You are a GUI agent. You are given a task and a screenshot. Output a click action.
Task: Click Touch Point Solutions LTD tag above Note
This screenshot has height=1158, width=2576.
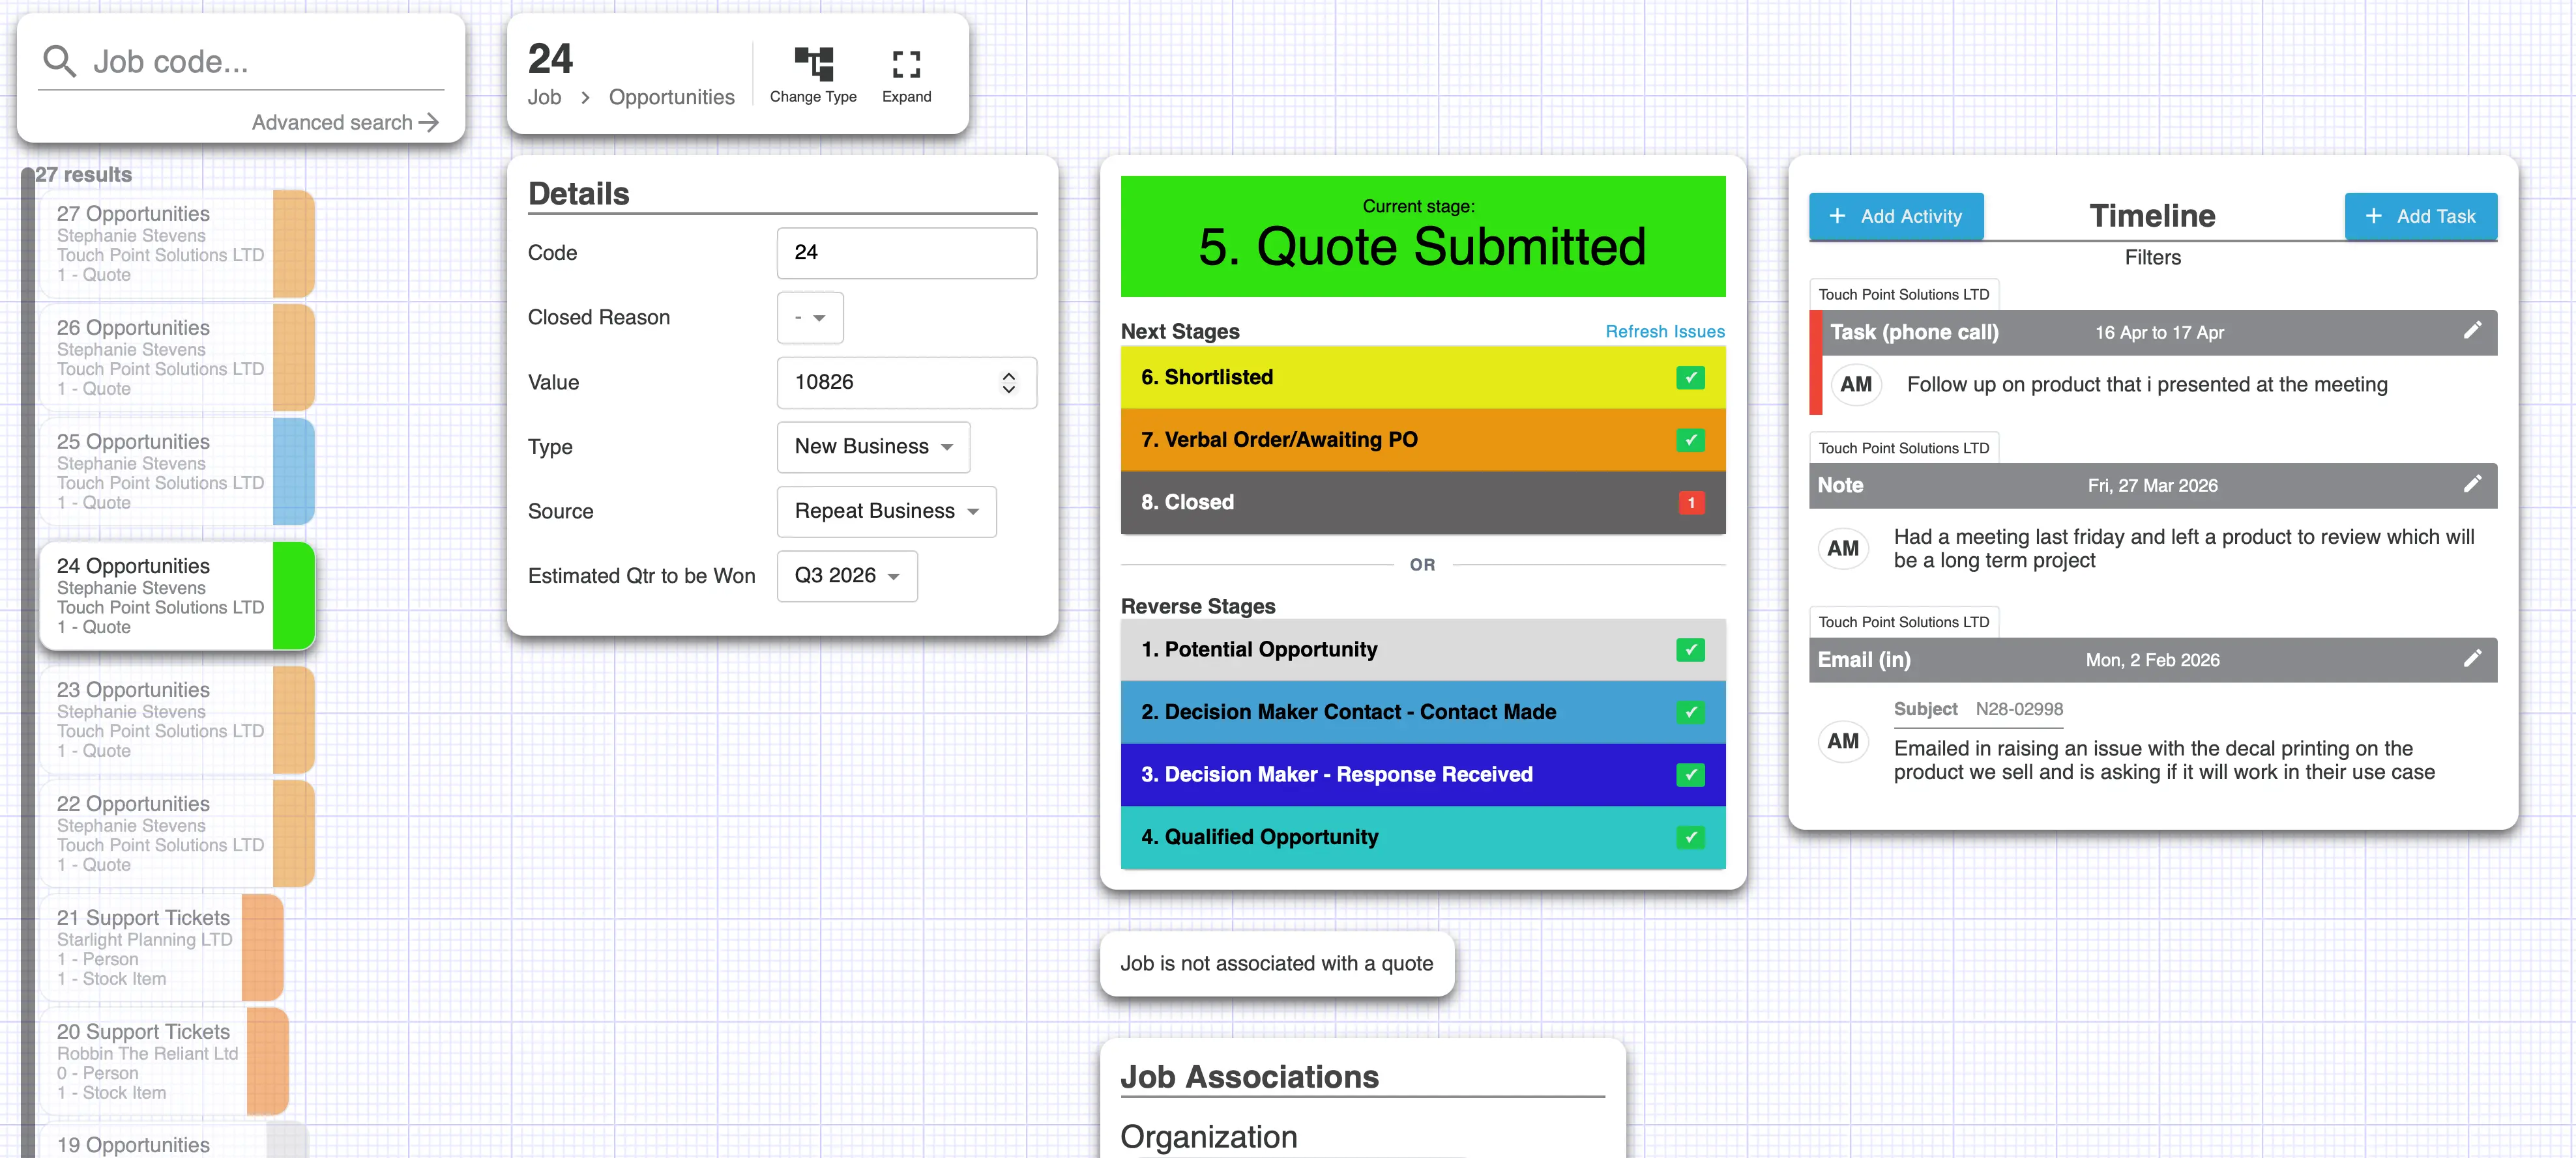click(x=1903, y=449)
